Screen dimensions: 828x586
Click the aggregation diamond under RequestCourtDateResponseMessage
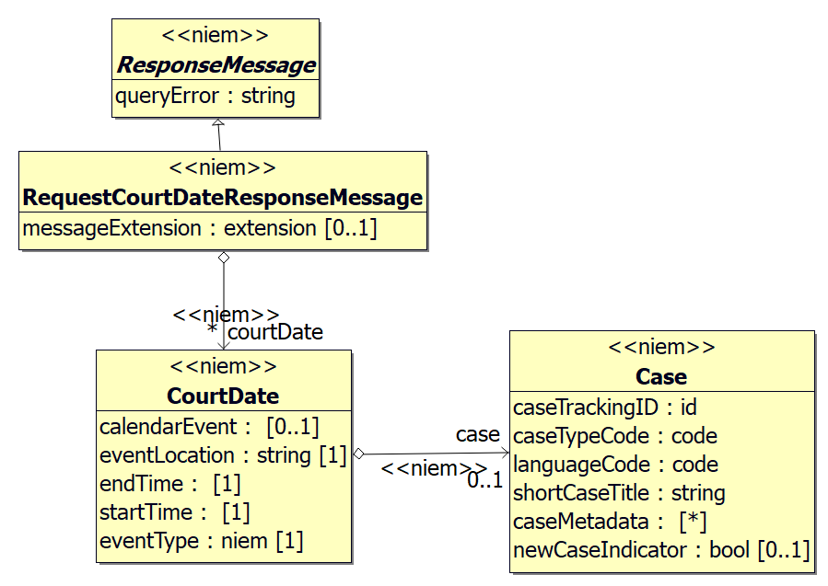223,258
